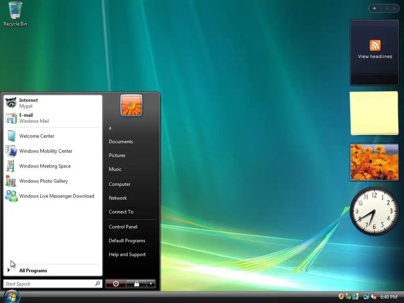
Task: Click the 'Windows Mobility Center' label
Action: (46, 151)
